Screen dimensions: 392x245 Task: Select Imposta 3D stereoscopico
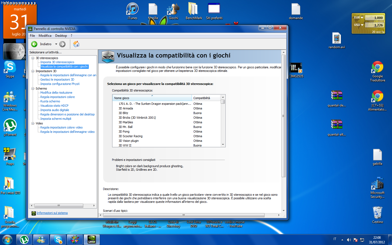pyautogui.click(x=57, y=62)
